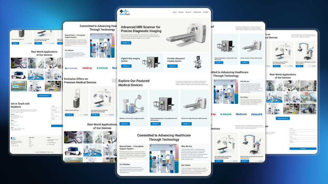Open Testimonials under footer Quick Links

point(31,145)
